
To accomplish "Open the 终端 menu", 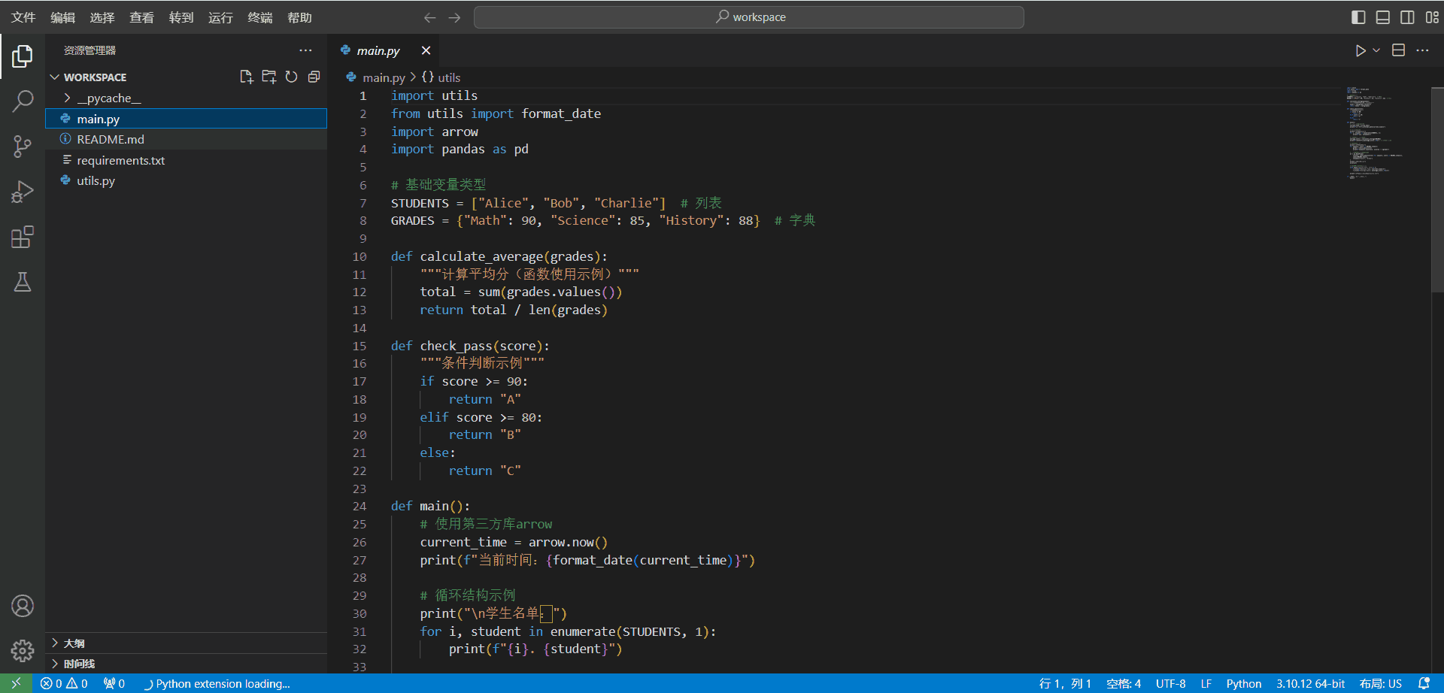I will point(259,17).
